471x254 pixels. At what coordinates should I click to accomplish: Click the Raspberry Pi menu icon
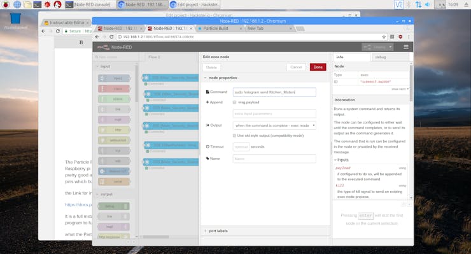[x=5, y=4]
